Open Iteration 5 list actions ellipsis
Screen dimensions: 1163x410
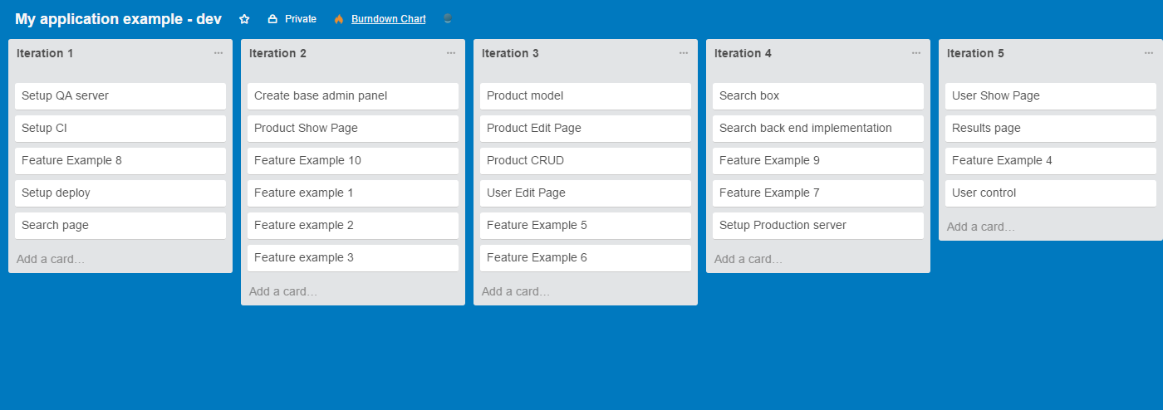pyautogui.click(x=1149, y=53)
